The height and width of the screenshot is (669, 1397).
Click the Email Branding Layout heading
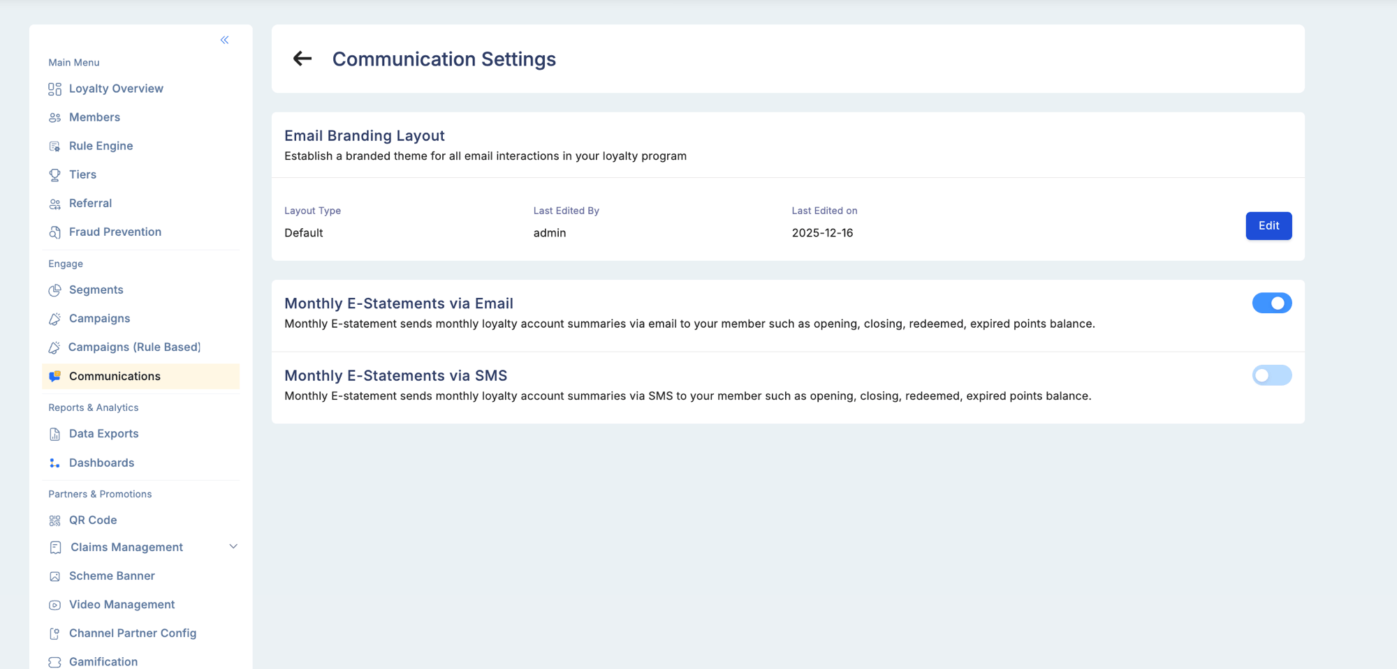[x=365, y=135]
